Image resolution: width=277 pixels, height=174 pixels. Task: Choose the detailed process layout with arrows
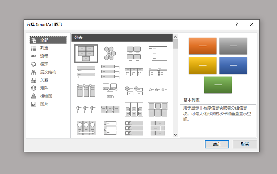pos(110,109)
